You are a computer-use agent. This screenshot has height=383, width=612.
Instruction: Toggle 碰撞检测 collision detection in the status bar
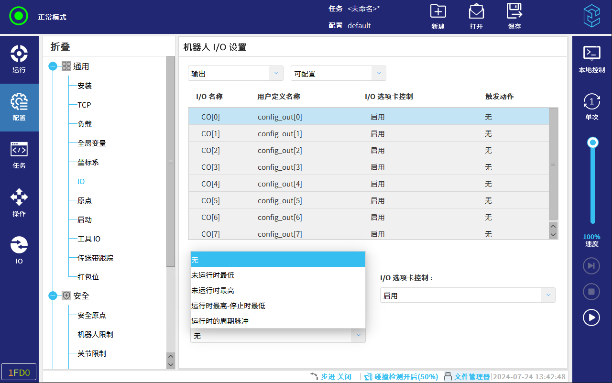[x=401, y=377]
